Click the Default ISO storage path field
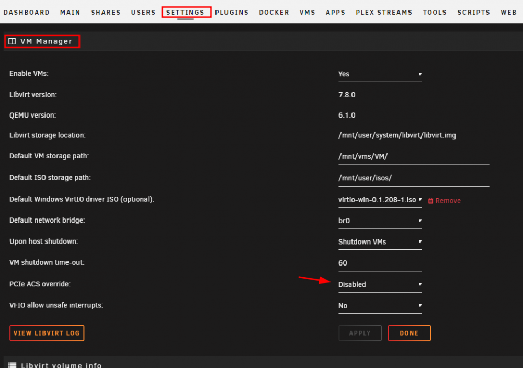Image resolution: width=523 pixels, height=368 pixels. (x=414, y=178)
